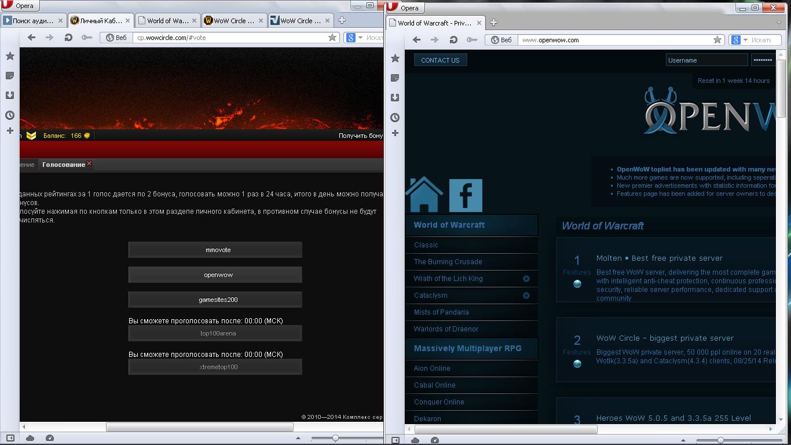Bookmark cp.wowcircle.com with the star icon
This screenshot has height=445, width=791.
pyautogui.click(x=332, y=38)
